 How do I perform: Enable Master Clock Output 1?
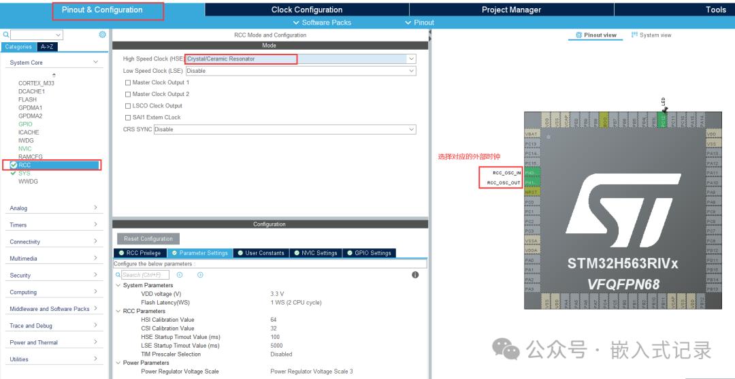click(x=128, y=82)
